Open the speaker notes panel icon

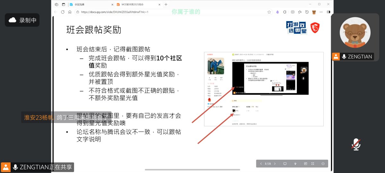click(305, 164)
